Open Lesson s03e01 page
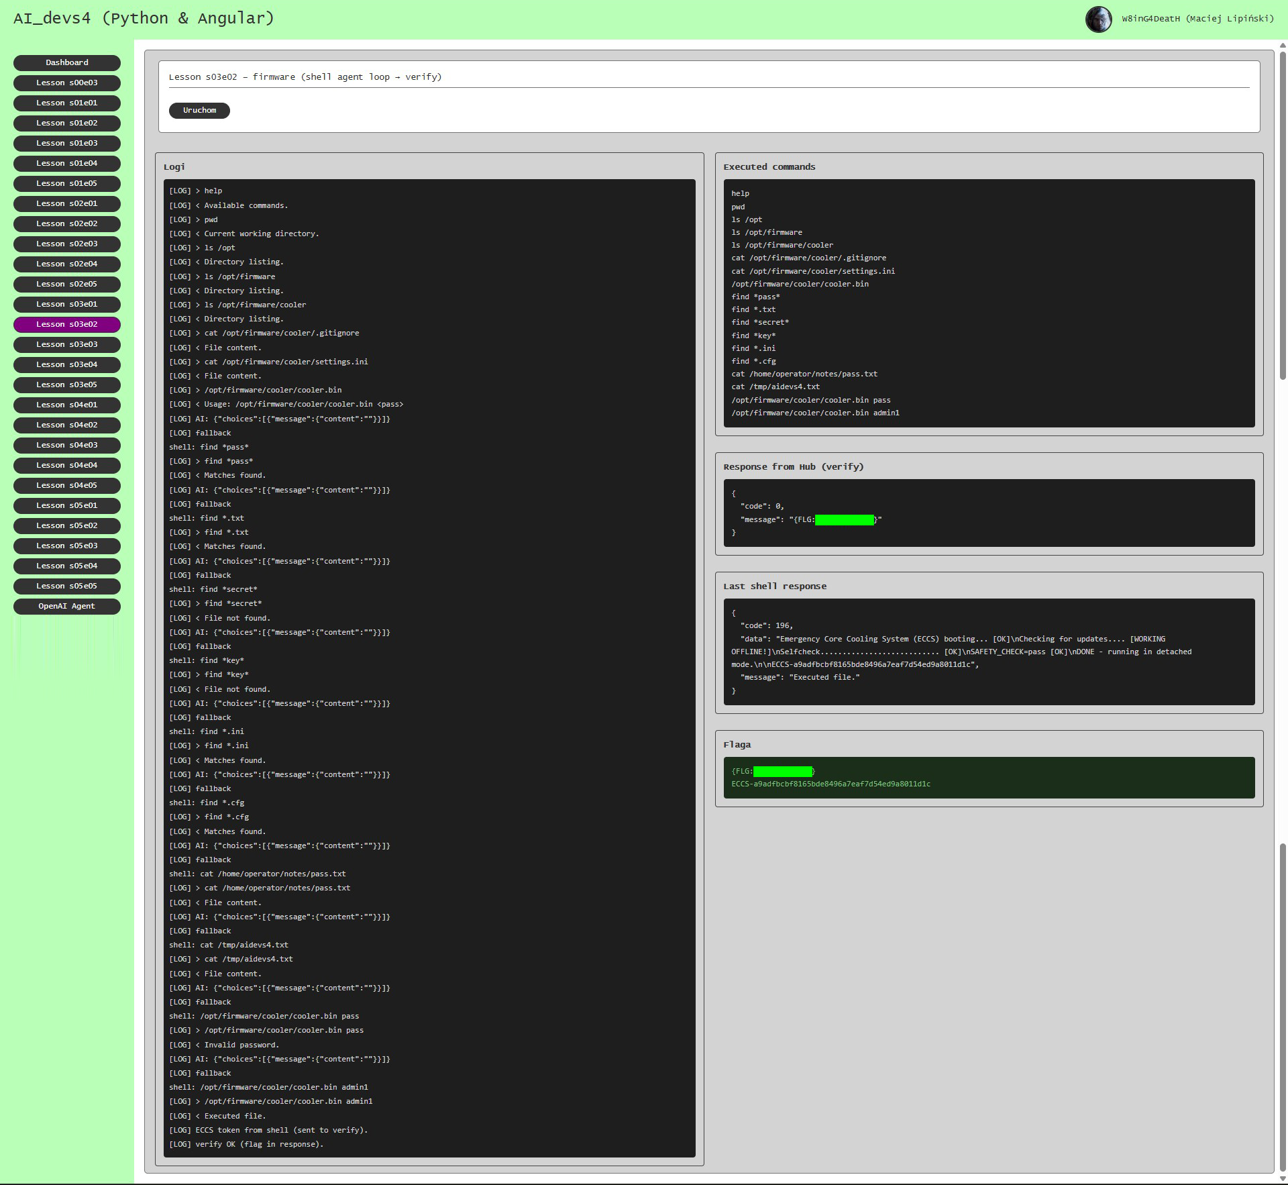Viewport: 1288px width, 1185px height. pos(67,304)
